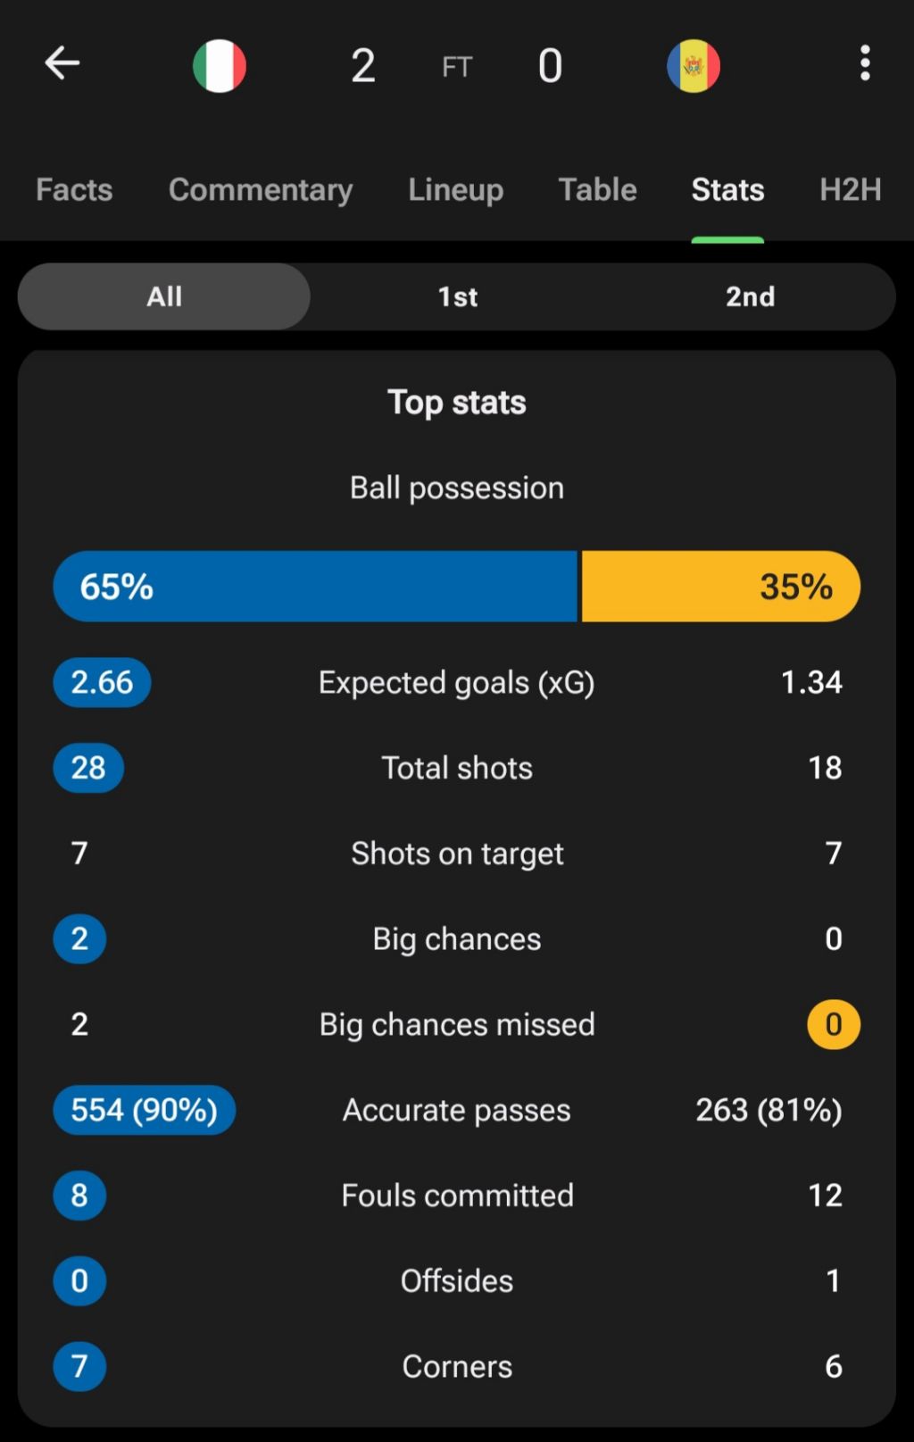Screen dimensions: 914x1442
Task: Tap the Expected goals (xG) row label
Action: point(457,683)
